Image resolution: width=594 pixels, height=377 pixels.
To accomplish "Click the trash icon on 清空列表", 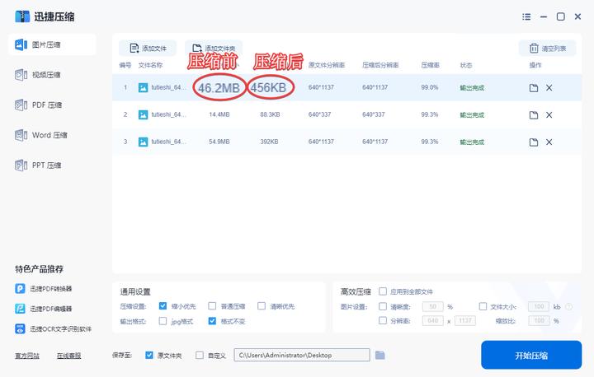I will [534, 49].
